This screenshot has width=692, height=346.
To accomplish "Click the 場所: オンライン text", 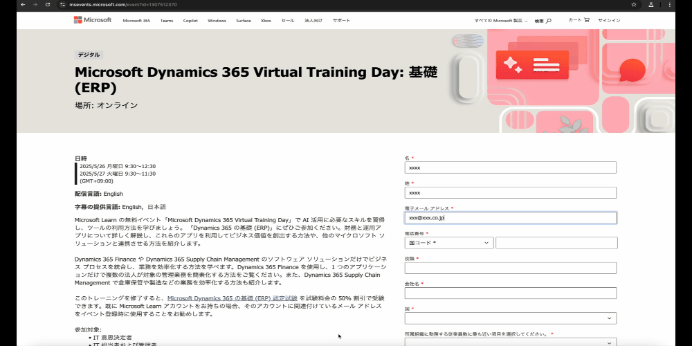I will pos(107,105).
